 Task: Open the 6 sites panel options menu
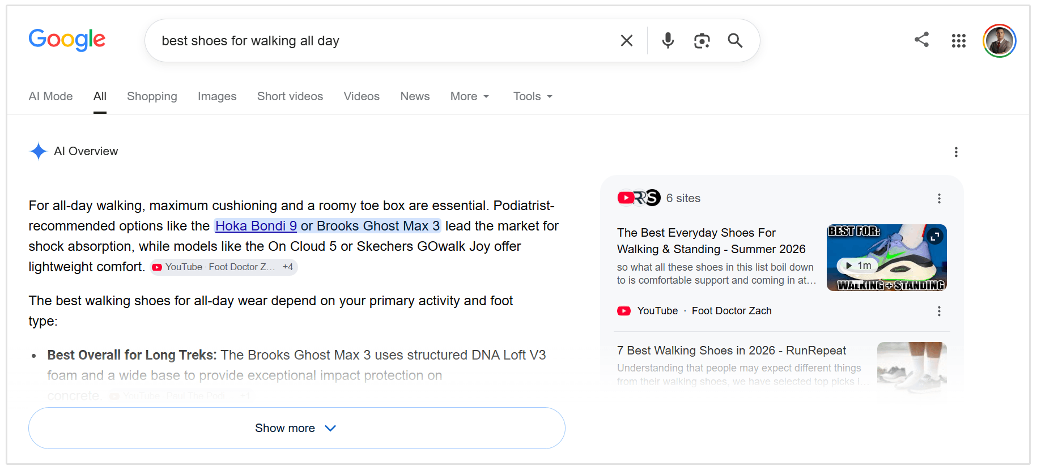pyautogui.click(x=939, y=198)
